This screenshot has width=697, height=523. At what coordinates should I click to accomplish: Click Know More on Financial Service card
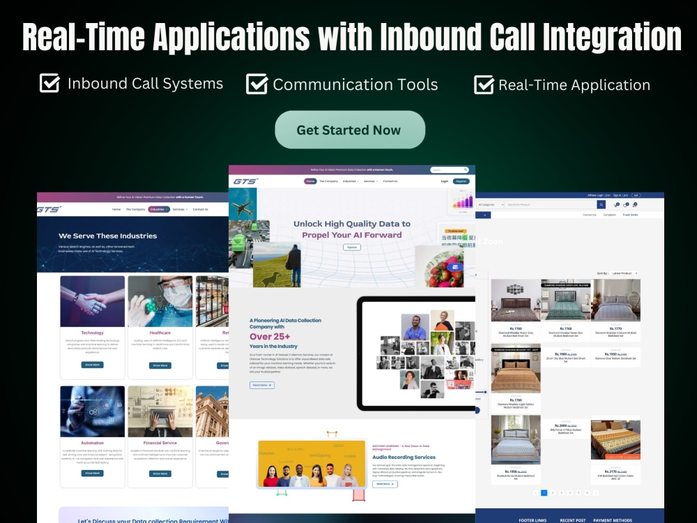pyautogui.click(x=160, y=473)
